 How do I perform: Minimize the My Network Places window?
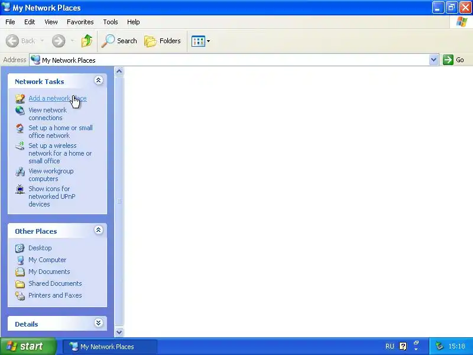click(438, 7)
